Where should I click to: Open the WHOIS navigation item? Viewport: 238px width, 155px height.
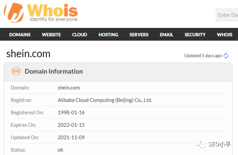225,35
